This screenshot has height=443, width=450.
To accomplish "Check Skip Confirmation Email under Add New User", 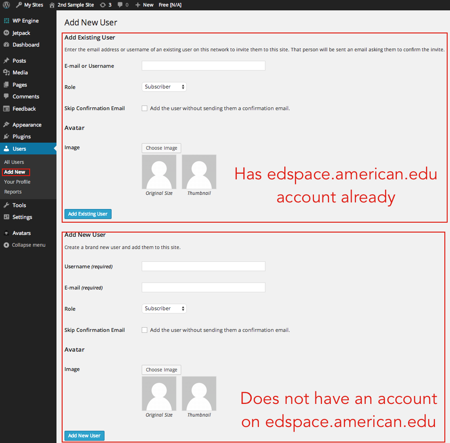I will 145,330.
